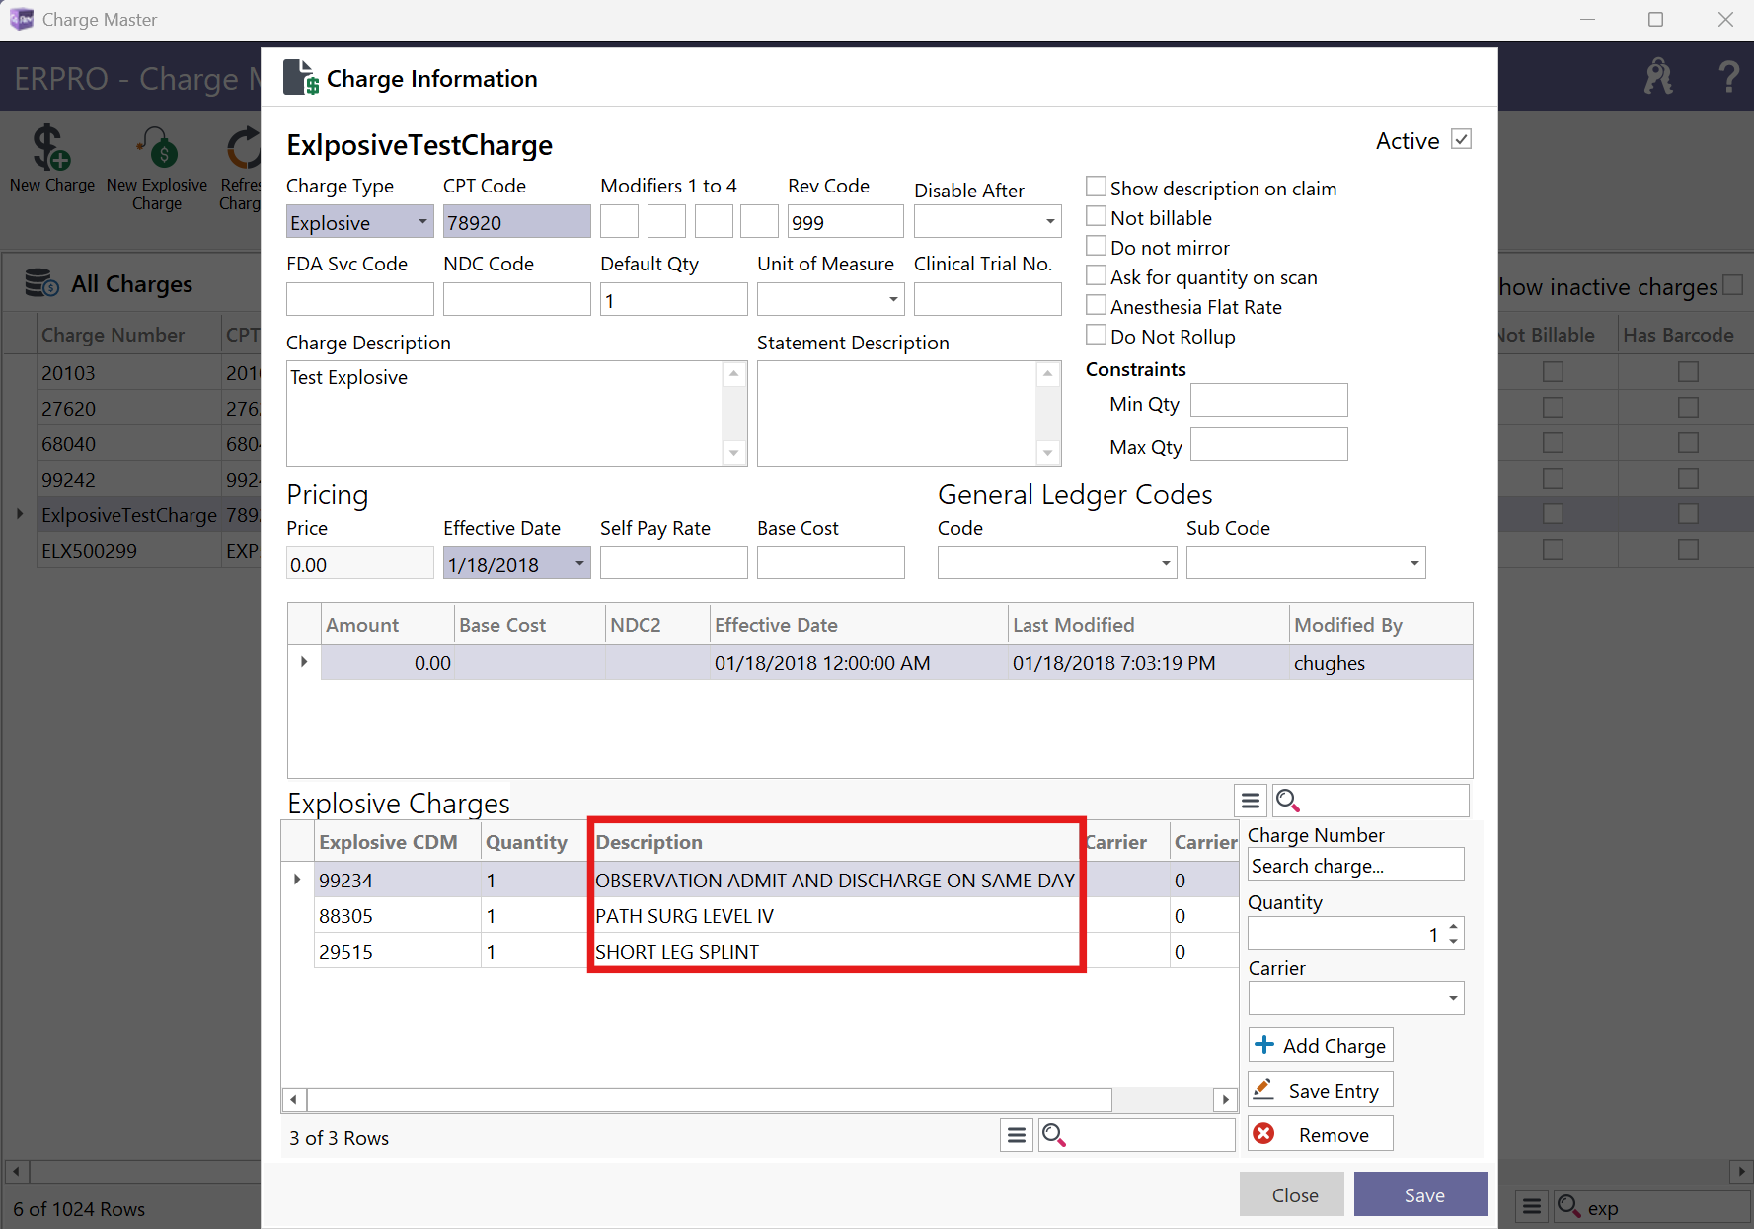Check the Do Not Rollup option
The width and height of the screenshot is (1754, 1229).
(x=1096, y=335)
